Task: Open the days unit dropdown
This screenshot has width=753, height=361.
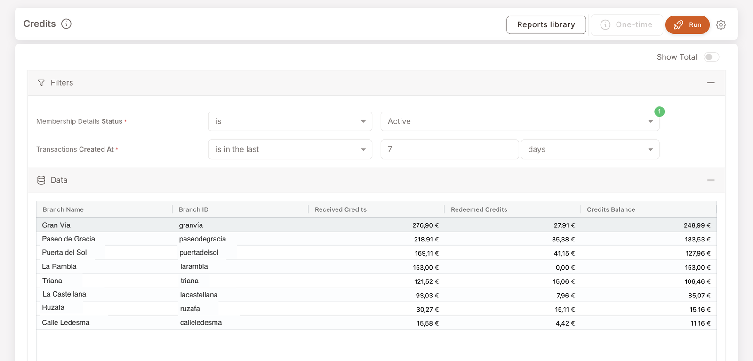Action: 590,149
